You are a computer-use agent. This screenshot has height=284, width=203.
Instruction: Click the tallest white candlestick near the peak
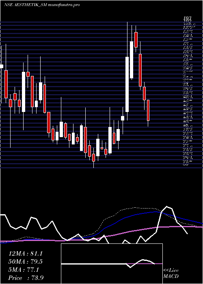point(127,84)
